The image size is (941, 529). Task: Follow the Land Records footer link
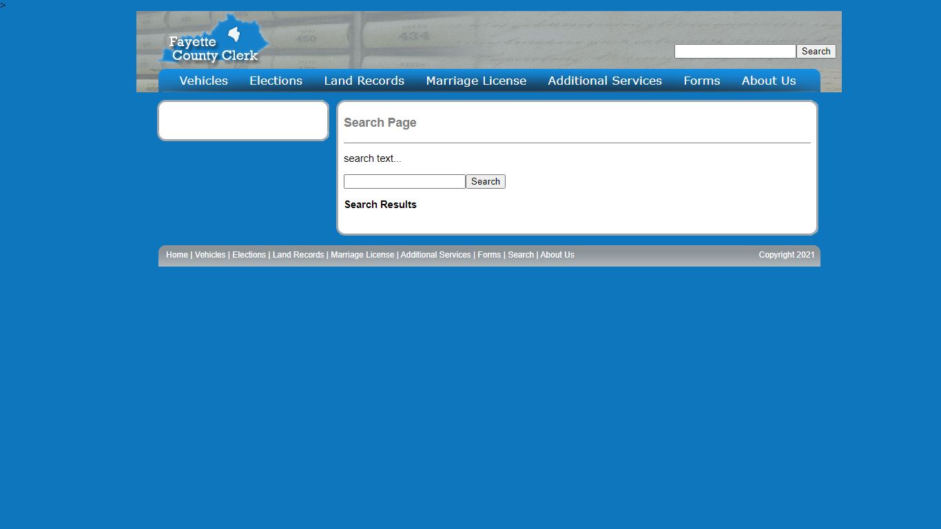298,255
